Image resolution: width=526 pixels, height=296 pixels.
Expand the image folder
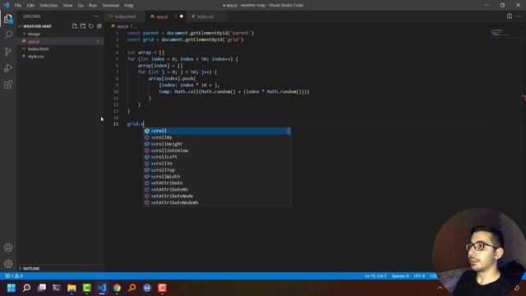pyautogui.click(x=34, y=34)
